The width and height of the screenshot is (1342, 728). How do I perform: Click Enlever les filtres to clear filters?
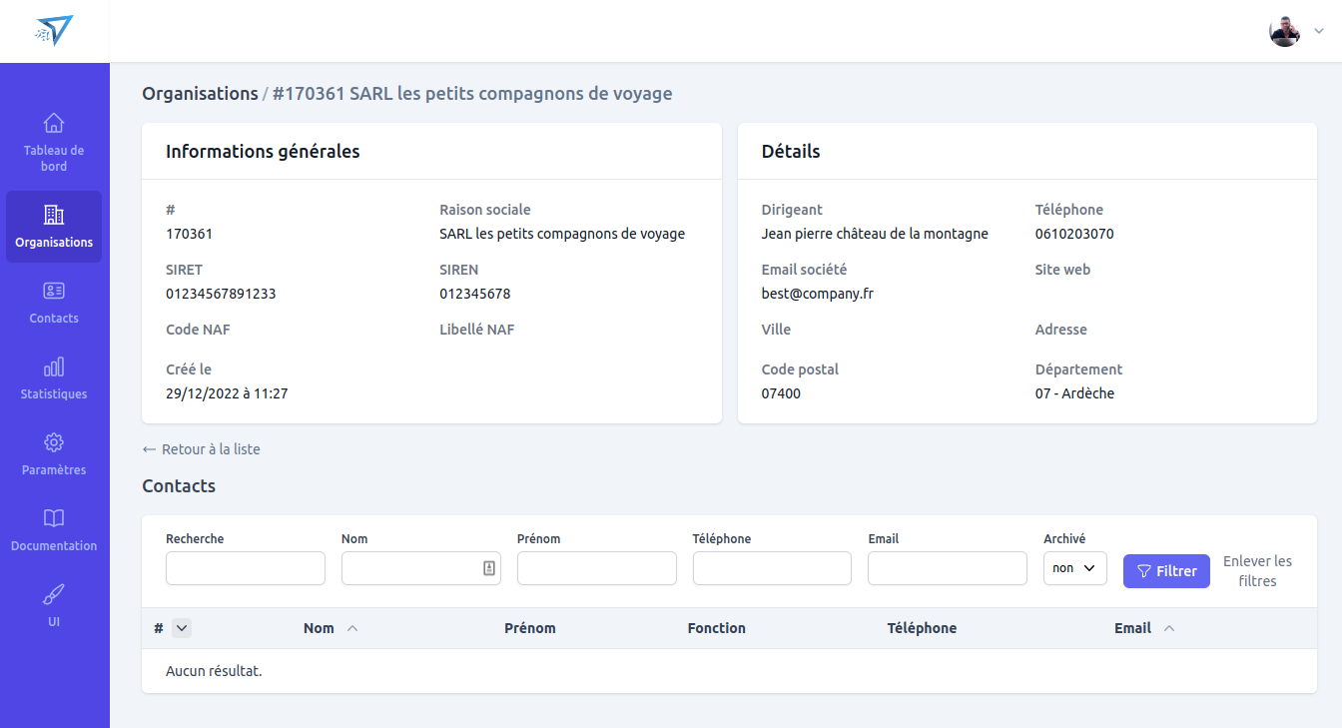(x=1257, y=570)
